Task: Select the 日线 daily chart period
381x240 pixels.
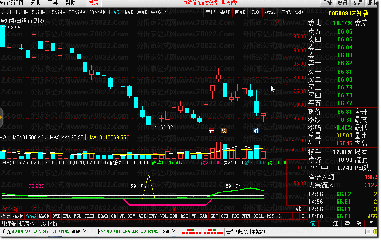Action: tap(114, 12)
